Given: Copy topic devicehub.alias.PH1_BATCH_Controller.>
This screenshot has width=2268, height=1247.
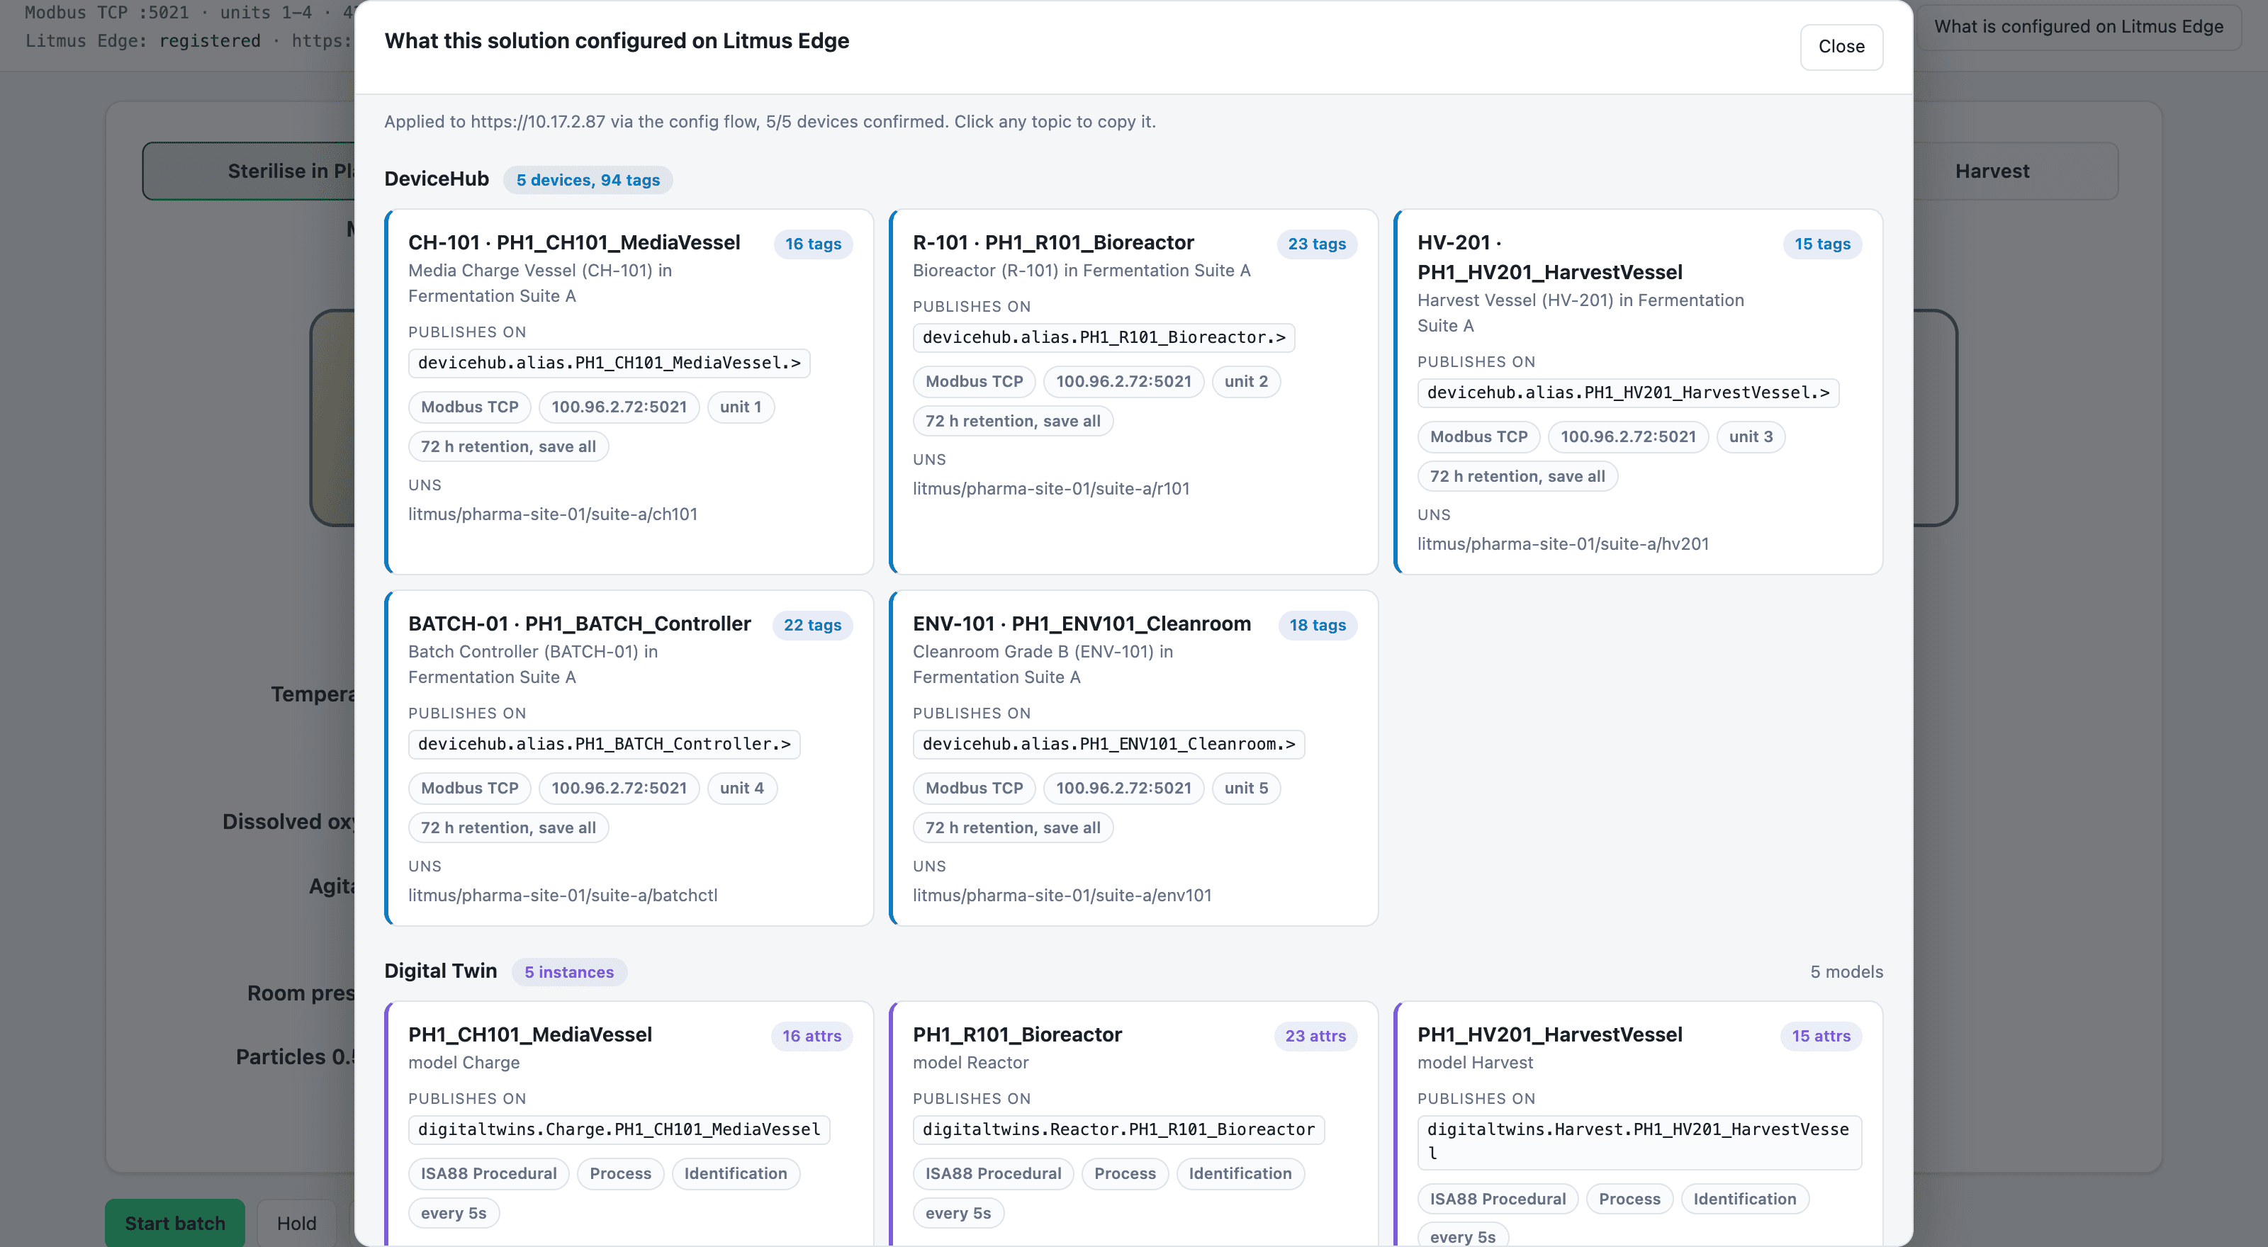Looking at the screenshot, I should (604, 744).
